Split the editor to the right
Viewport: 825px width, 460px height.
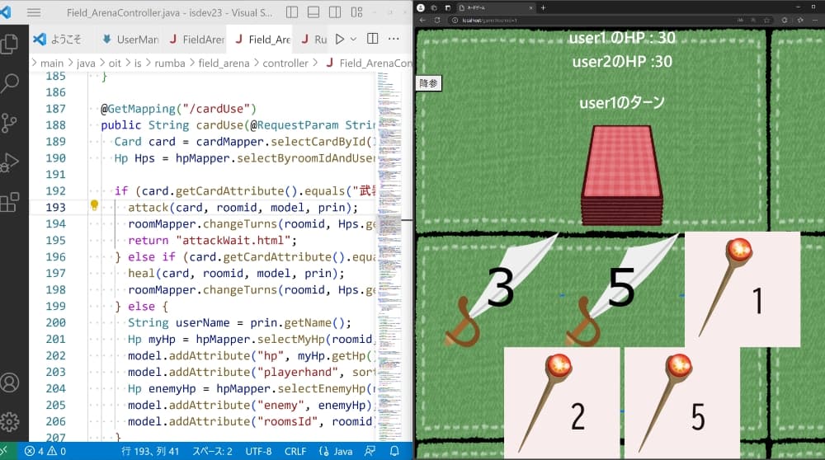(373, 39)
